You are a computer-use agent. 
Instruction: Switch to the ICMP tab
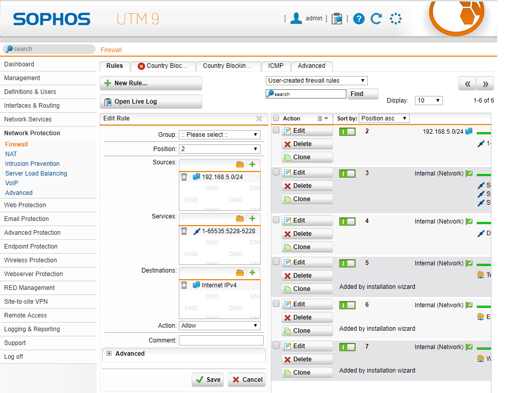(x=275, y=66)
